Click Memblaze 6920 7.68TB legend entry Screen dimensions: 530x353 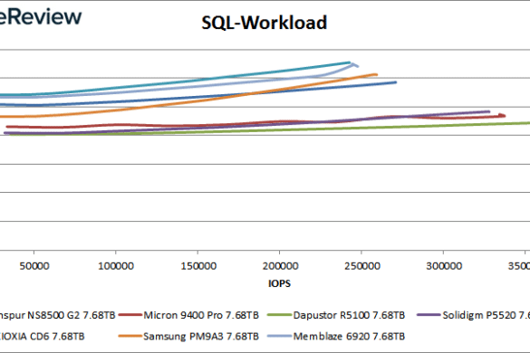tap(336, 337)
